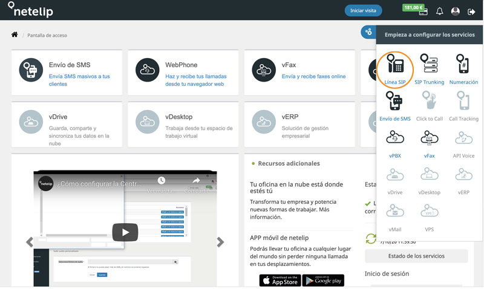This screenshot has height=289, width=484.
Task: Open the VPS service icon
Action: pos(430,210)
